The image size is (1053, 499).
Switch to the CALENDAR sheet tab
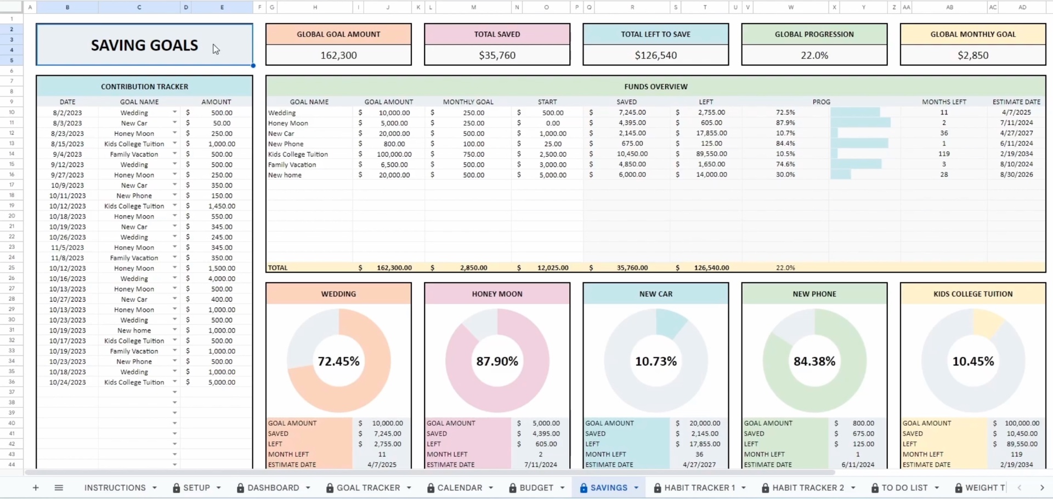(460, 487)
